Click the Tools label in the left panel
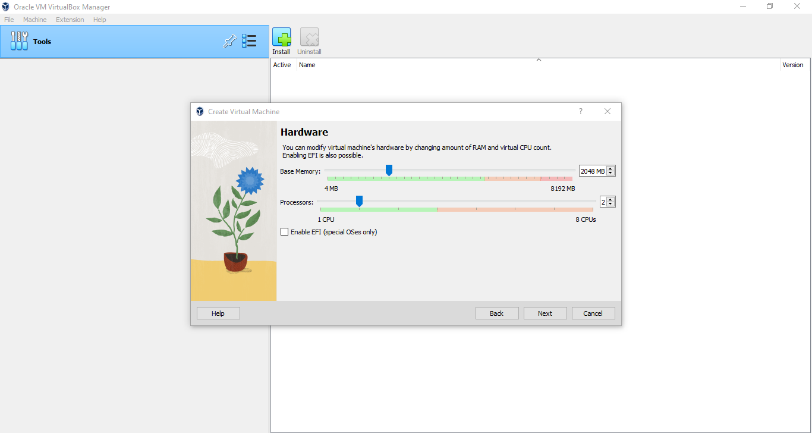 tap(42, 42)
